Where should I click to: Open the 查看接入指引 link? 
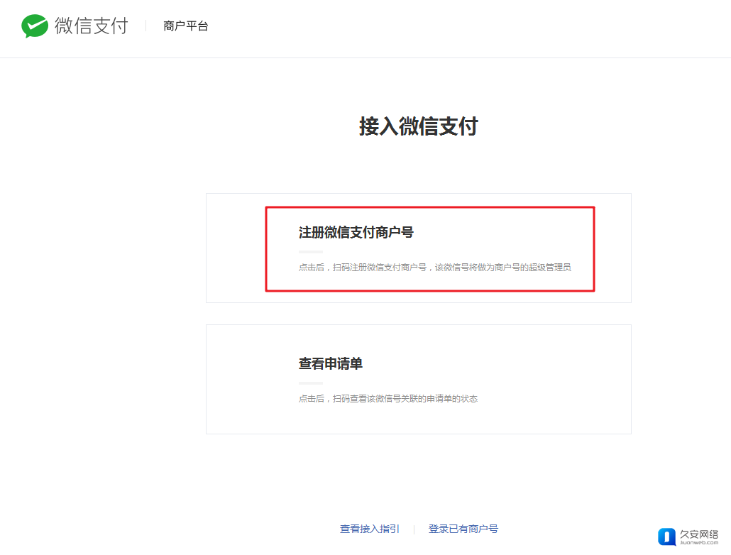click(370, 529)
